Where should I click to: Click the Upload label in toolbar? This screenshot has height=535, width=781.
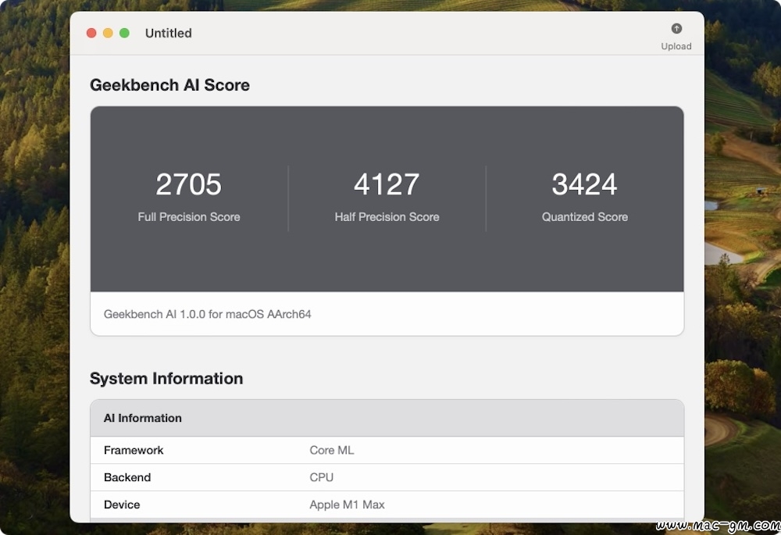[676, 46]
